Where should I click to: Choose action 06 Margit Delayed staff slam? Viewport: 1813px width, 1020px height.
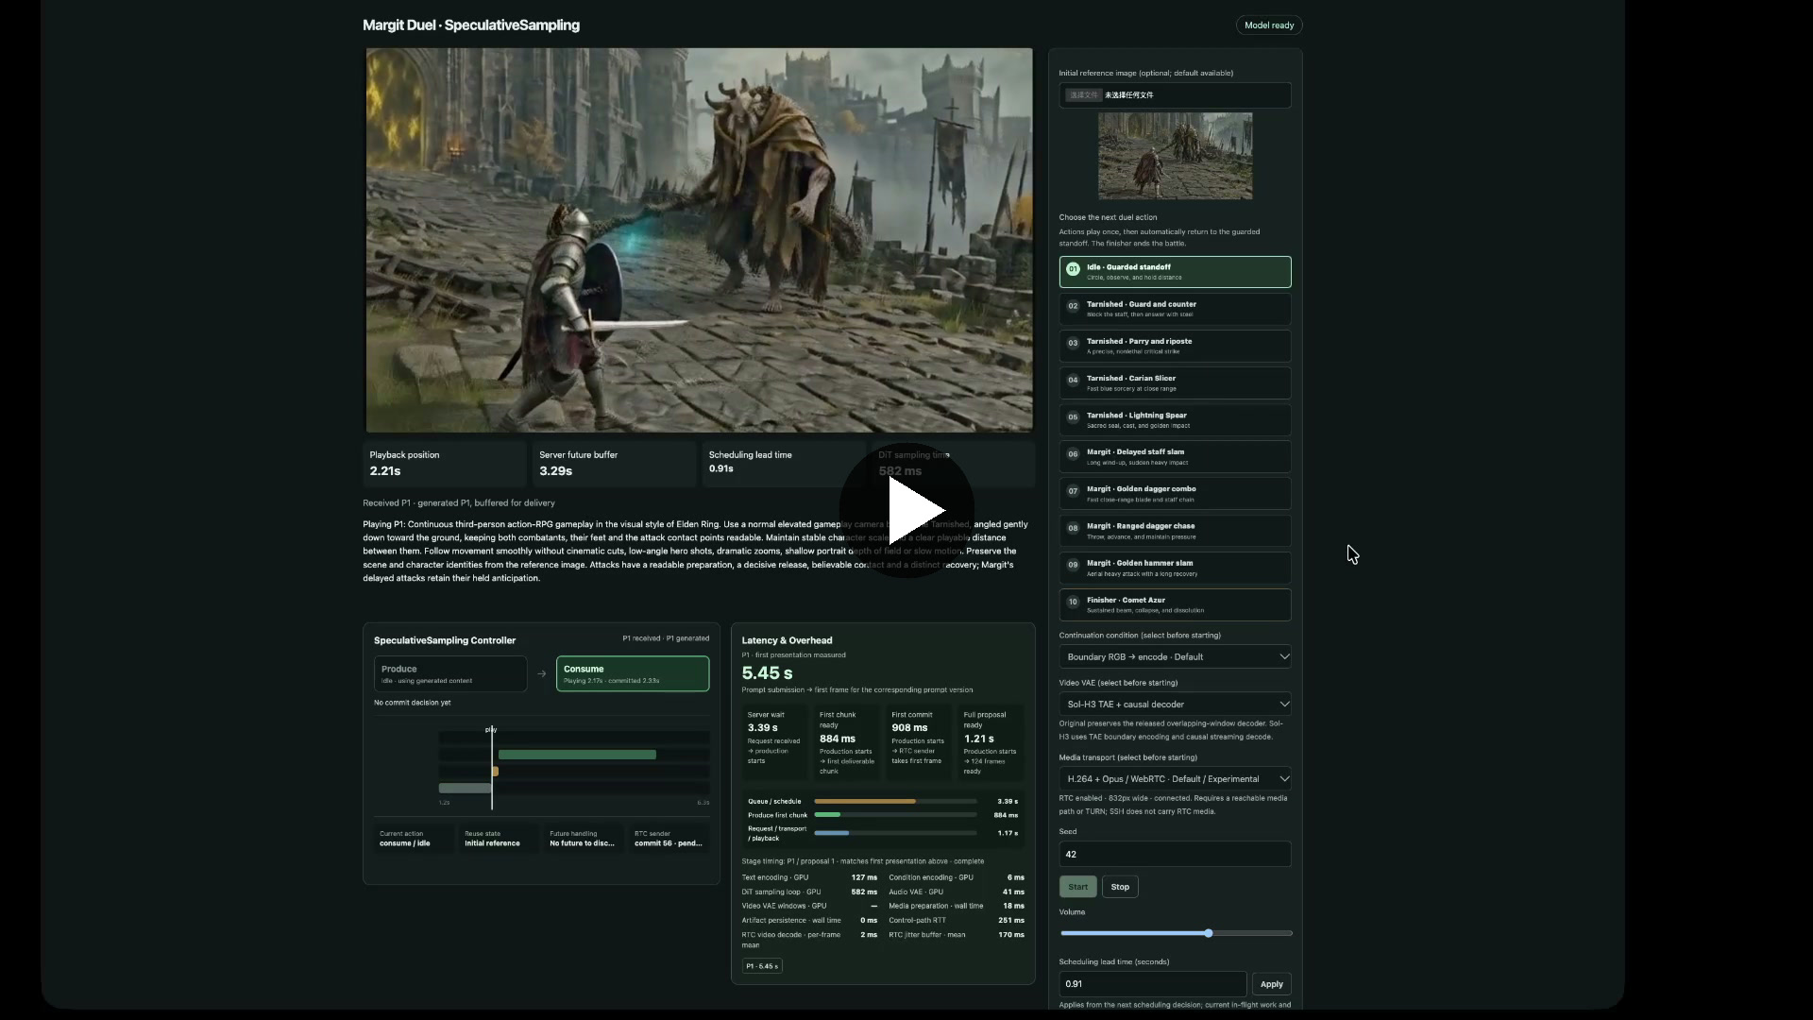[1175, 456]
